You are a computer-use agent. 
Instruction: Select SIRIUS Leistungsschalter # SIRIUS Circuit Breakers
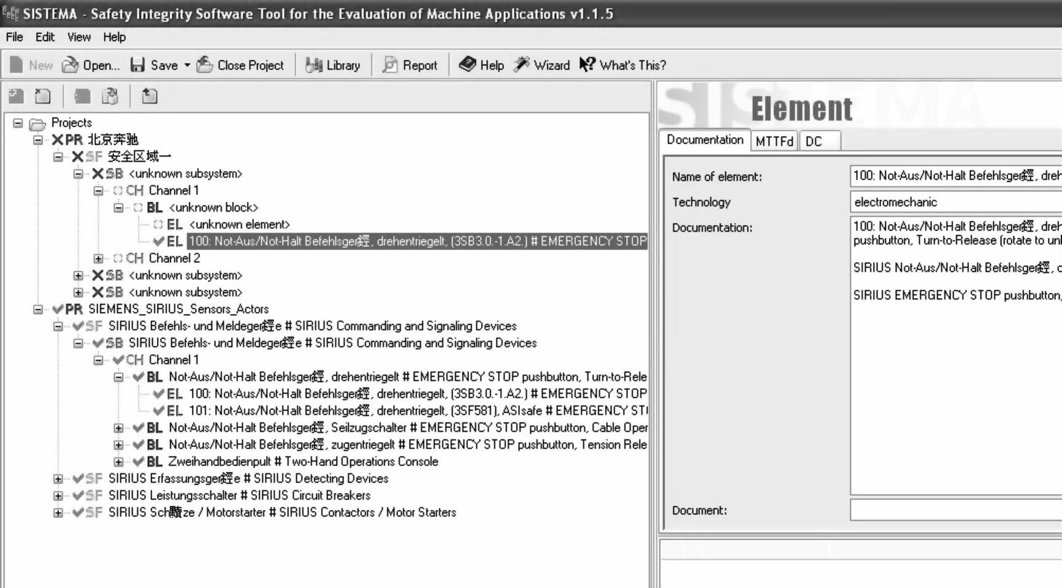coord(239,495)
